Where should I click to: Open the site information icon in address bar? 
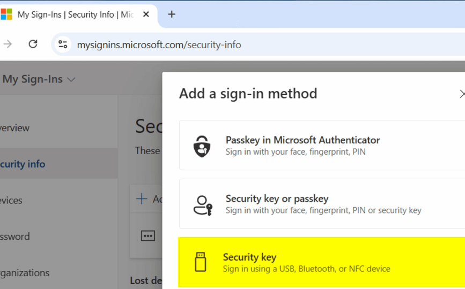63,44
